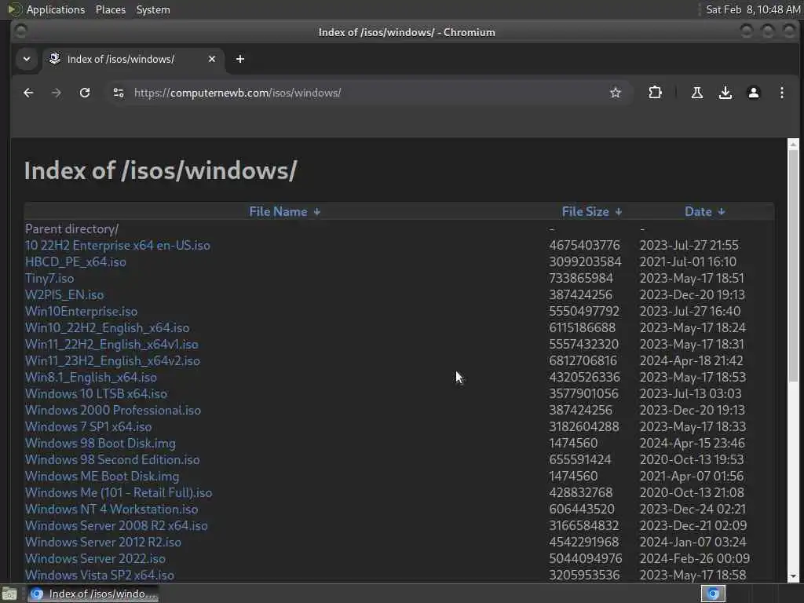Screen dimensions: 804x603
Task: Download Win11_22H2_English_x64v1.iso
Action: pyautogui.click(x=111, y=344)
